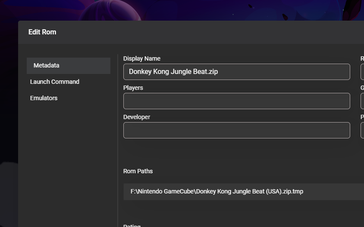Image resolution: width=364 pixels, height=227 pixels.
Task: Click the partially visible Rating label
Action: tap(132, 225)
